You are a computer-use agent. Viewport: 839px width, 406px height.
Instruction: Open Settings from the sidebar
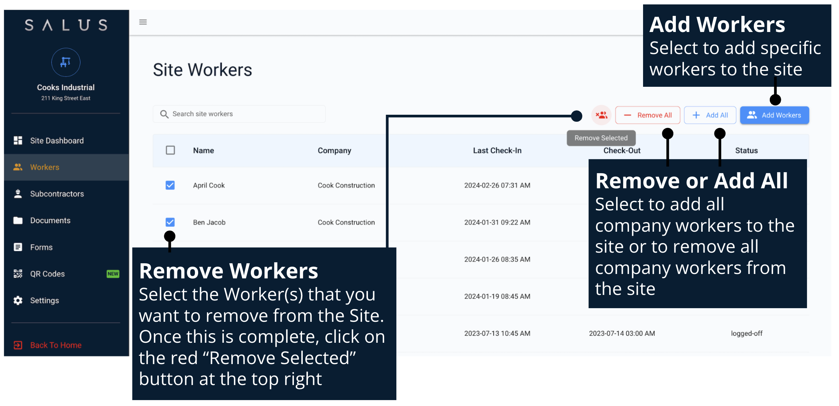point(44,300)
